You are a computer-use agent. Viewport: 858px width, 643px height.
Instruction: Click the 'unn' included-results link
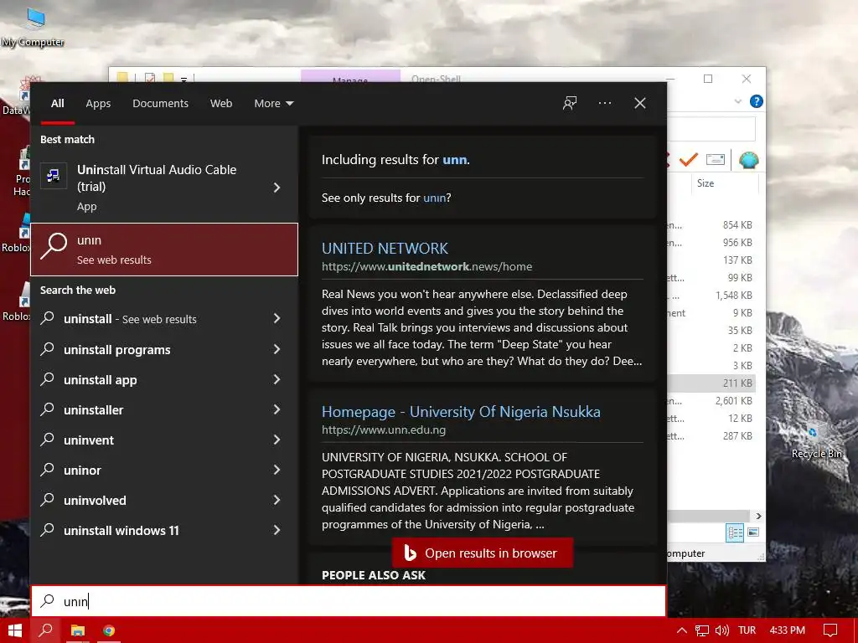pos(455,160)
